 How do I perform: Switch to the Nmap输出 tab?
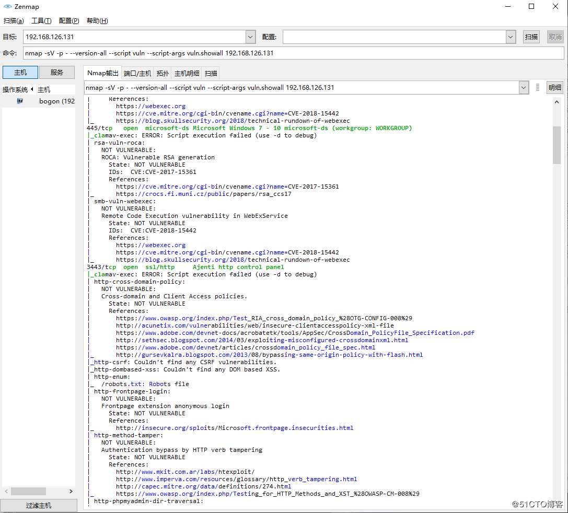[x=103, y=73]
